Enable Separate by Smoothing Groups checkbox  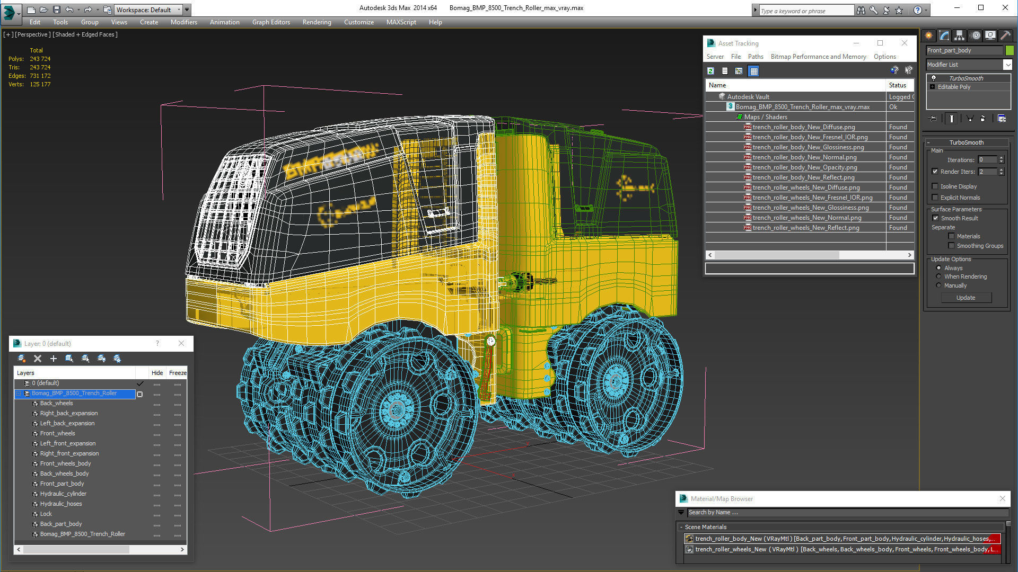(951, 245)
